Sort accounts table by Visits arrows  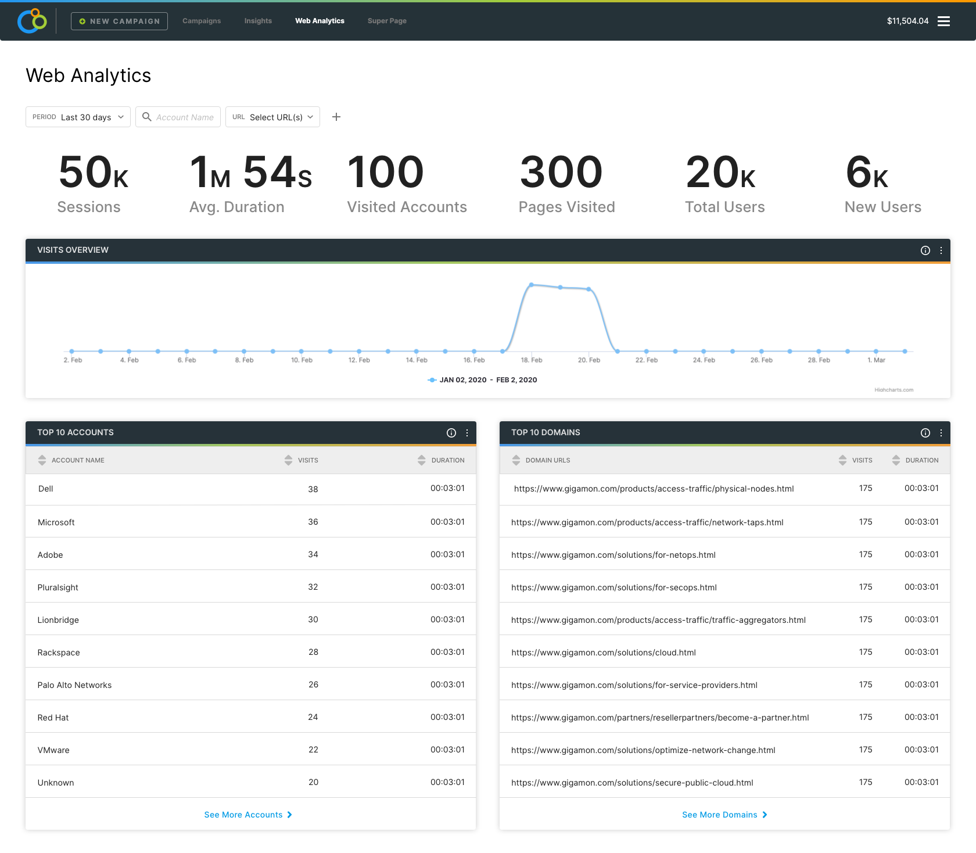(288, 460)
